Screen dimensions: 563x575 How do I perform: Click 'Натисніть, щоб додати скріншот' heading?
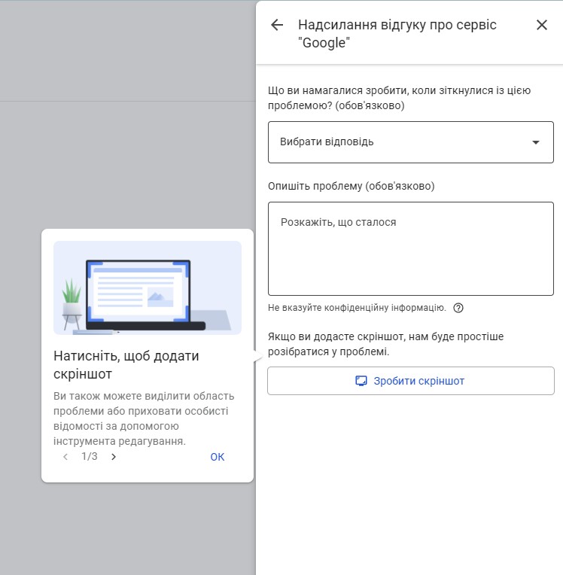(126, 365)
